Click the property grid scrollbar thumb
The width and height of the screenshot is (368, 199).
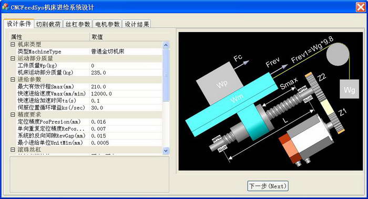166,75
